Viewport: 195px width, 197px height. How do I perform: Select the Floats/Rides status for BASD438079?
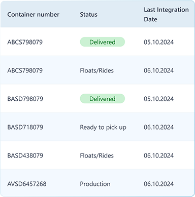[96, 155]
